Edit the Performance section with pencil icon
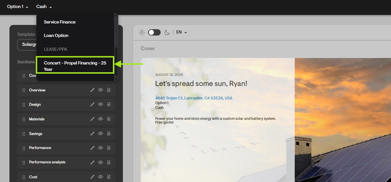This screenshot has height=182, width=391. click(x=92, y=148)
